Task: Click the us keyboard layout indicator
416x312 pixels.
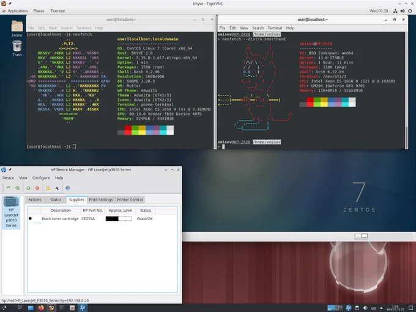Action: point(374,308)
